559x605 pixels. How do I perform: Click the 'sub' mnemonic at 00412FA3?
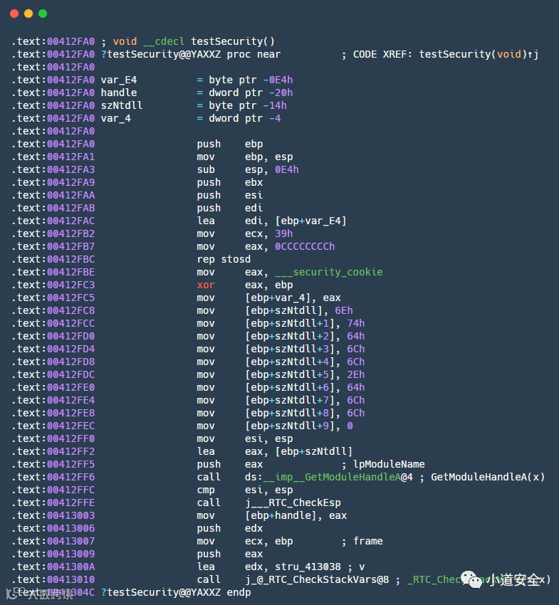[x=206, y=169]
